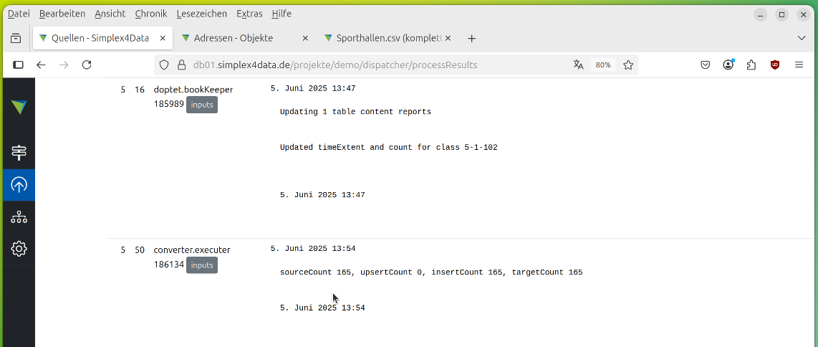Open the settings gear in the sidebar
The width and height of the screenshot is (818, 347).
click(x=19, y=249)
